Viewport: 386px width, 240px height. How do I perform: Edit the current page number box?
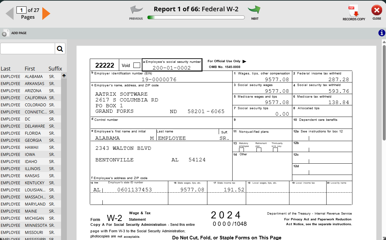pyautogui.click(x=21, y=10)
